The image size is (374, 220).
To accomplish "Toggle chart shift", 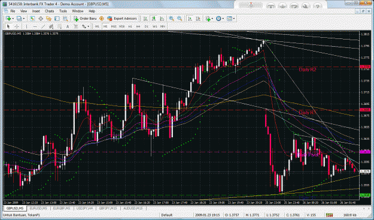I will click(x=198, y=19).
